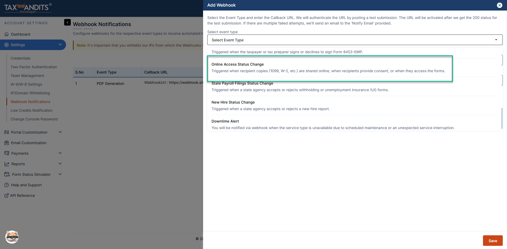Open Payments via its card icon
507x249 pixels.
click(x=7, y=153)
